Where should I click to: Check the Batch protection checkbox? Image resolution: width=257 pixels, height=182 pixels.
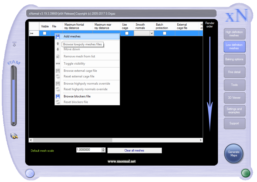(x=164, y=33)
